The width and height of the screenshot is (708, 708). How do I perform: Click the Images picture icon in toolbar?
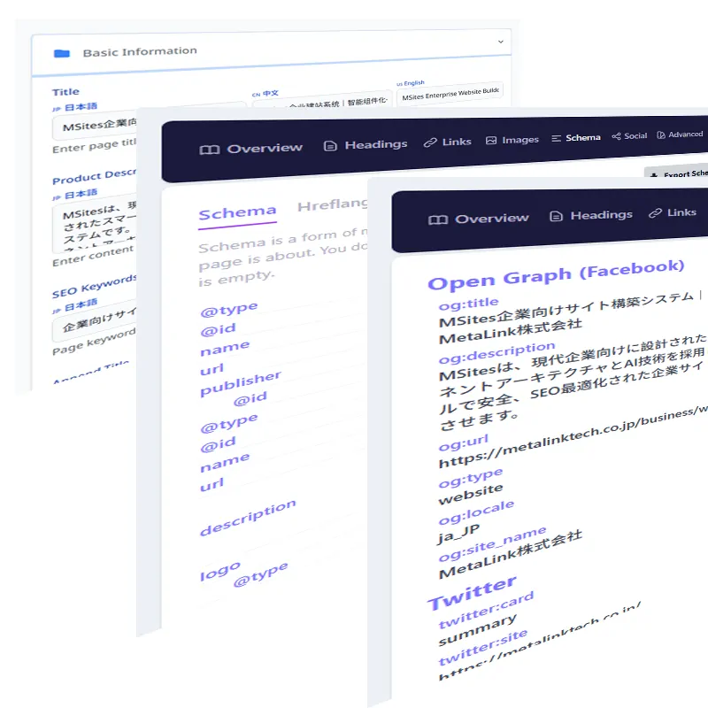click(491, 140)
